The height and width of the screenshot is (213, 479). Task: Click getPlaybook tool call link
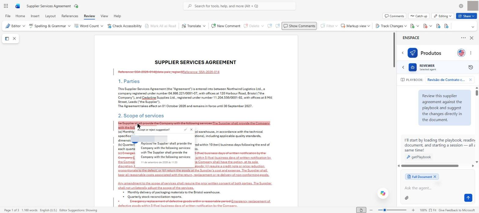(x=419, y=157)
